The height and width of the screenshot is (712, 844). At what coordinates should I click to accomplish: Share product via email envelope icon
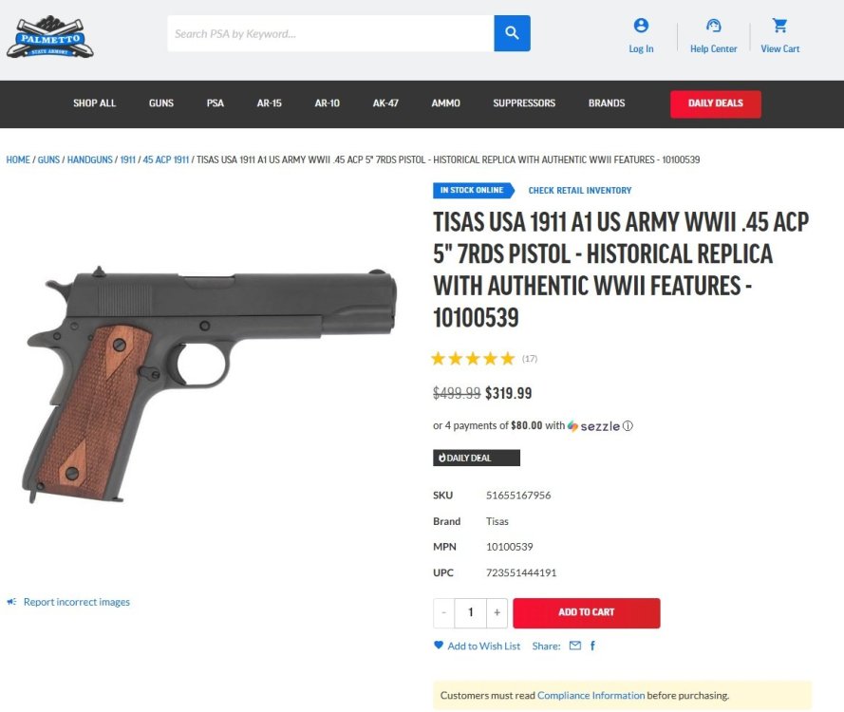575,646
